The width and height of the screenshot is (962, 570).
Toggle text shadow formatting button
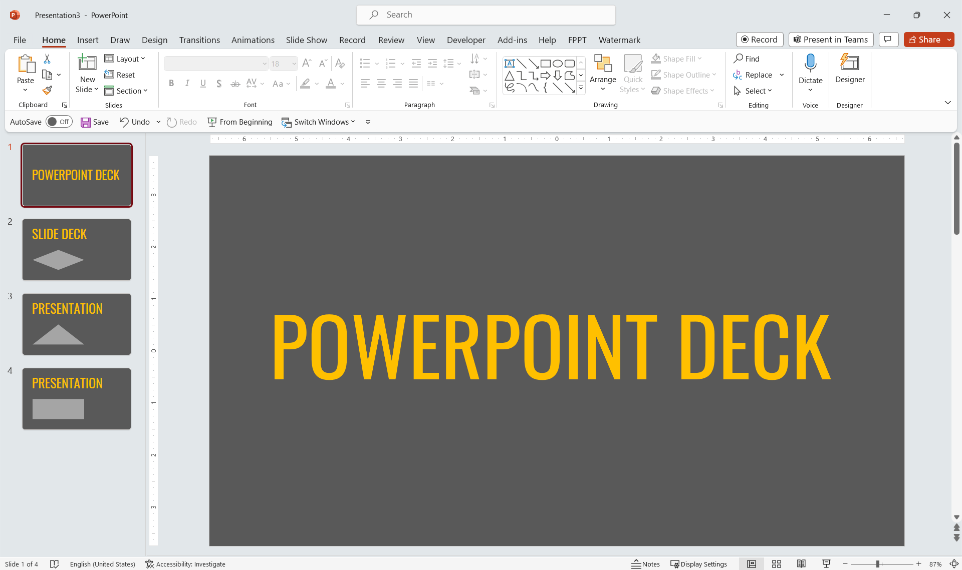tap(219, 83)
